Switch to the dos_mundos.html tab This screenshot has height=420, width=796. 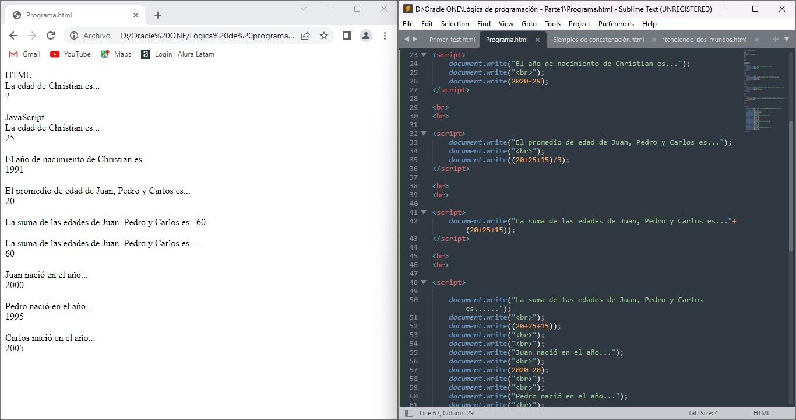pos(704,40)
